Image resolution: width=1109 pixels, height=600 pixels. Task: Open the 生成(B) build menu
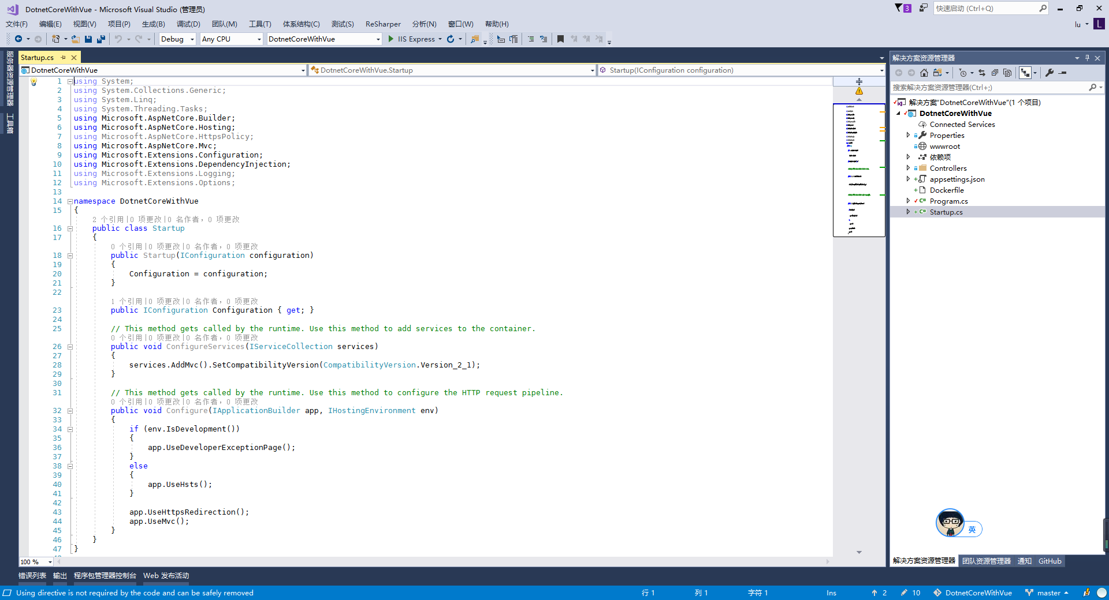tap(153, 24)
